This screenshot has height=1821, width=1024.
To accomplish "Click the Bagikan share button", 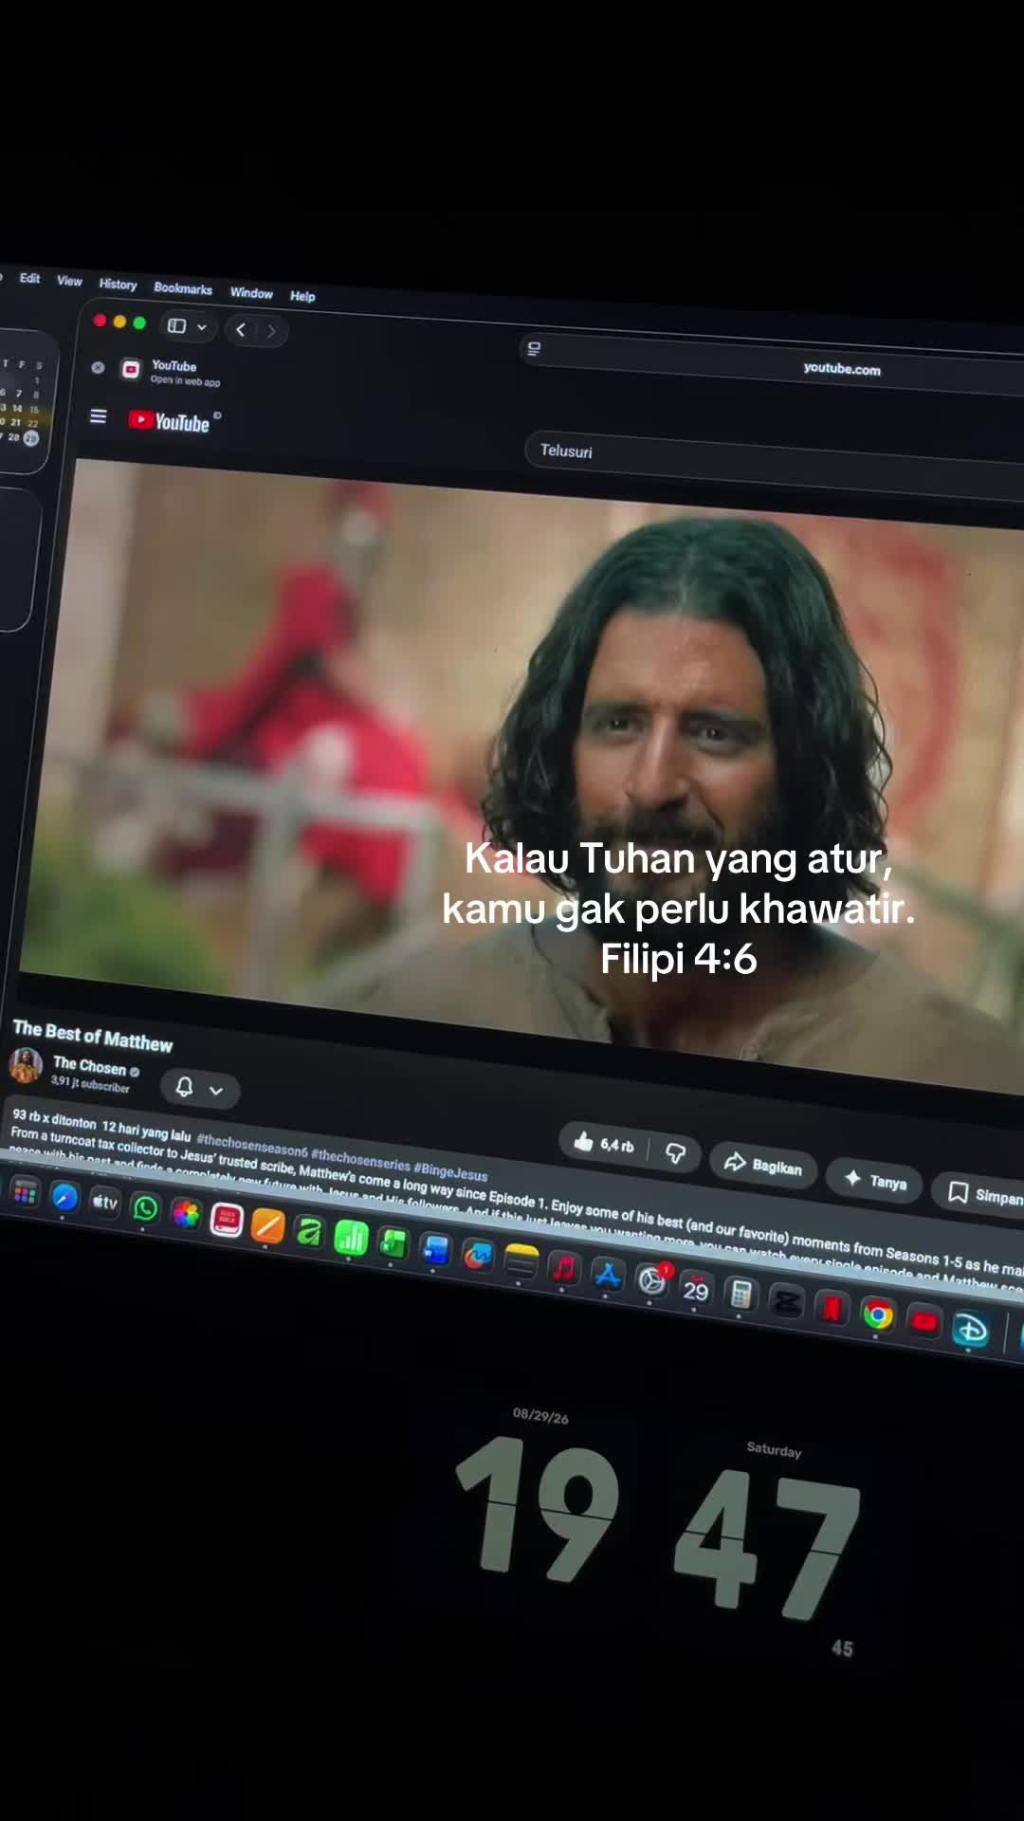I will (x=763, y=1165).
